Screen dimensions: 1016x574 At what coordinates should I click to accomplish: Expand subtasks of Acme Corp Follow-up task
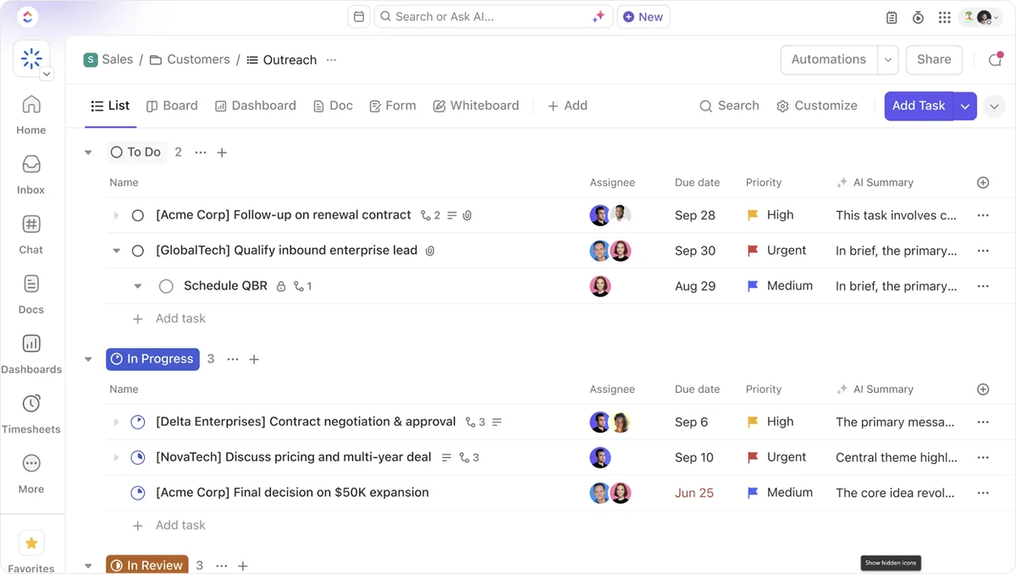tap(116, 215)
